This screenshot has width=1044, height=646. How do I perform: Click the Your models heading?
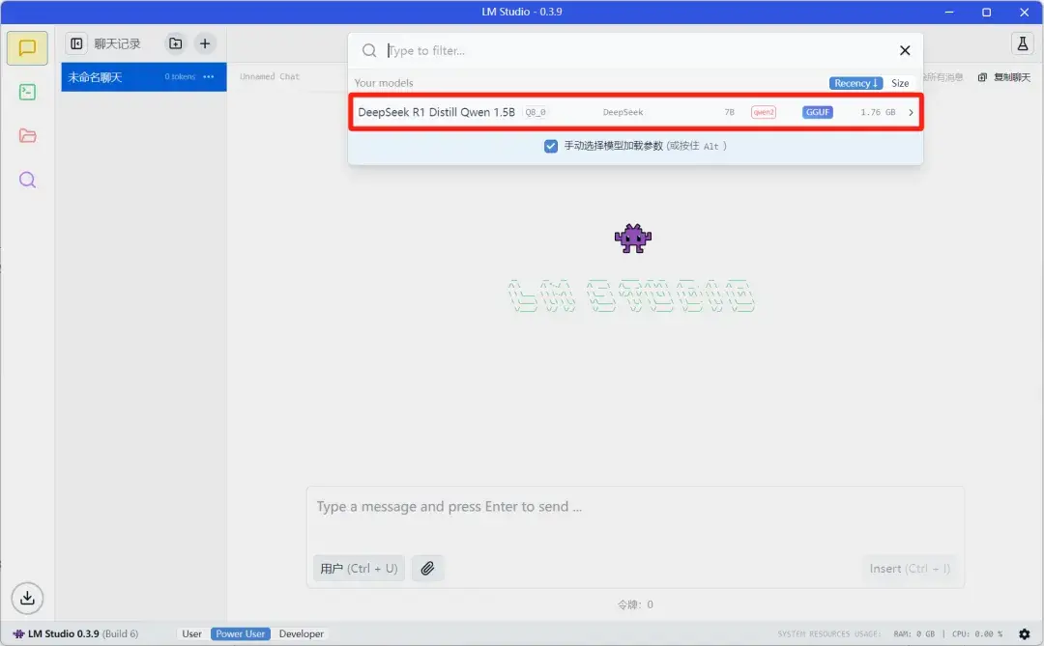pyautogui.click(x=384, y=83)
